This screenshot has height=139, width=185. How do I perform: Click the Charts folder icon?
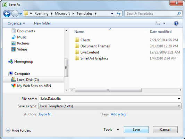[77, 40]
